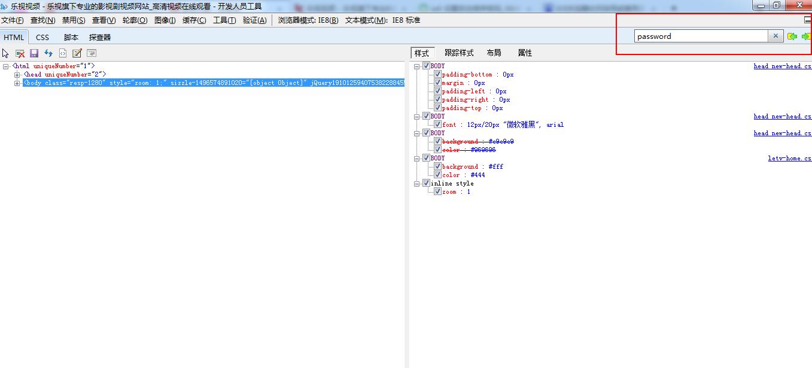This screenshot has width=812, height=368.
Task: Click the blue refresh arrows icon
Action: [x=48, y=53]
